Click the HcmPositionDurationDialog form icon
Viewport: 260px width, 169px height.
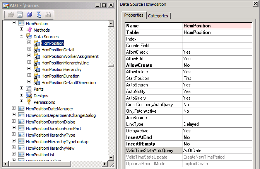tap(21, 122)
